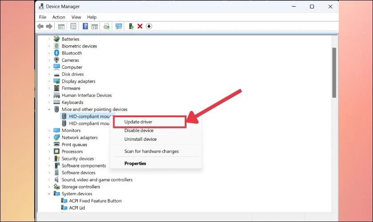Click the Bluetooth category icon
373x222 pixels.
click(x=56, y=53)
